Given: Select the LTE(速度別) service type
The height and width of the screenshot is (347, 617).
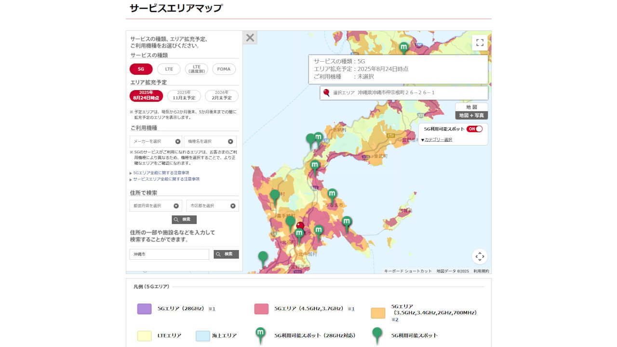Looking at the screenshot, I should coord(197,69).
